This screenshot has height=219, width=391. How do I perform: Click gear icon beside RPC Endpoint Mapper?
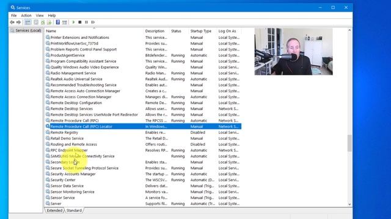tap(48, 150)
